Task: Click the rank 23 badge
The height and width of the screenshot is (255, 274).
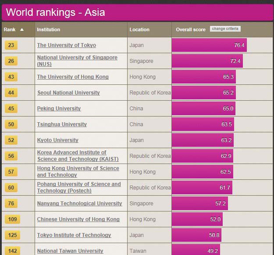Action: 11,45
